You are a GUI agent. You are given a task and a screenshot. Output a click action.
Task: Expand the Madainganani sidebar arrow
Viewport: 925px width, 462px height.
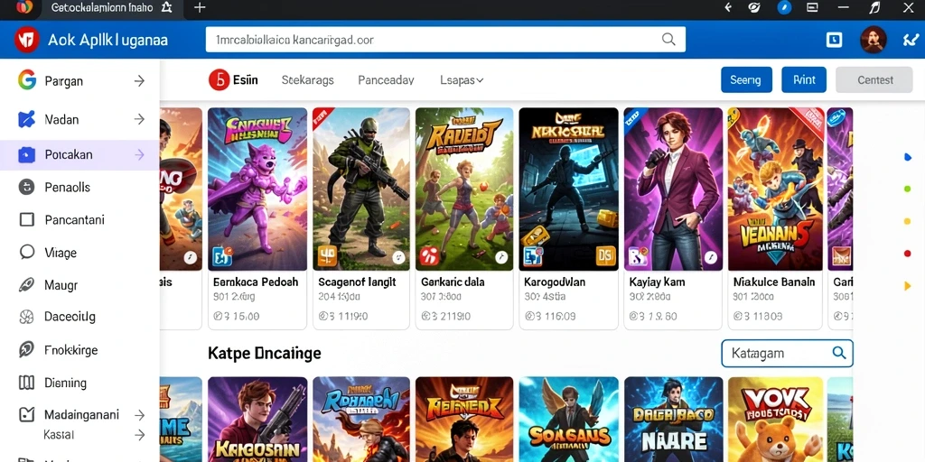[x=139, y=415]
